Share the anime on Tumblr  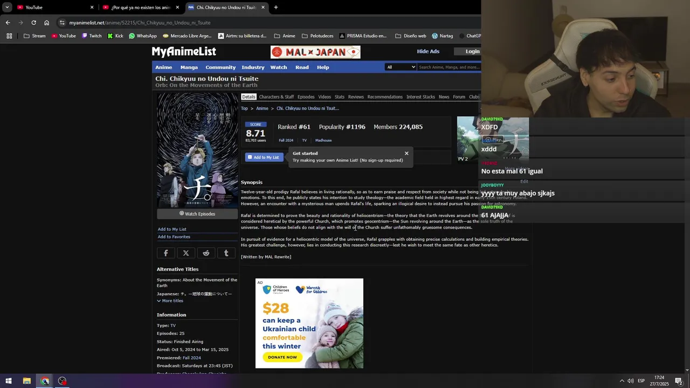pyautogui.click(x=226, y=253)
